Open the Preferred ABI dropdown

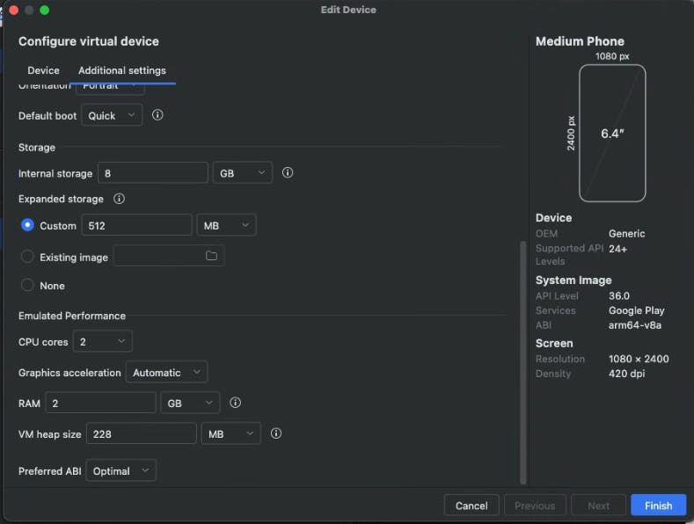pyautogui.click(x=121, y=471)
